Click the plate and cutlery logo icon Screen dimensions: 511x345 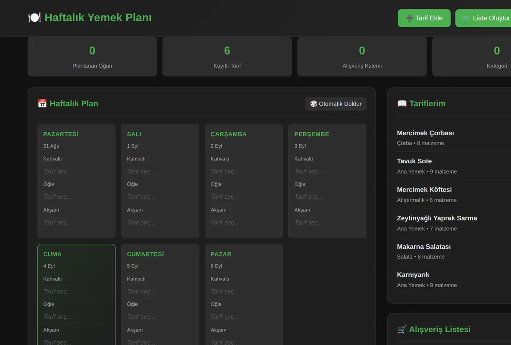[x=34, y=17]
